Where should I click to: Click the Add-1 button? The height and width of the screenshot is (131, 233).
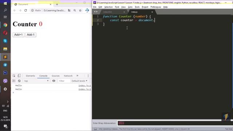pos(31,35)
